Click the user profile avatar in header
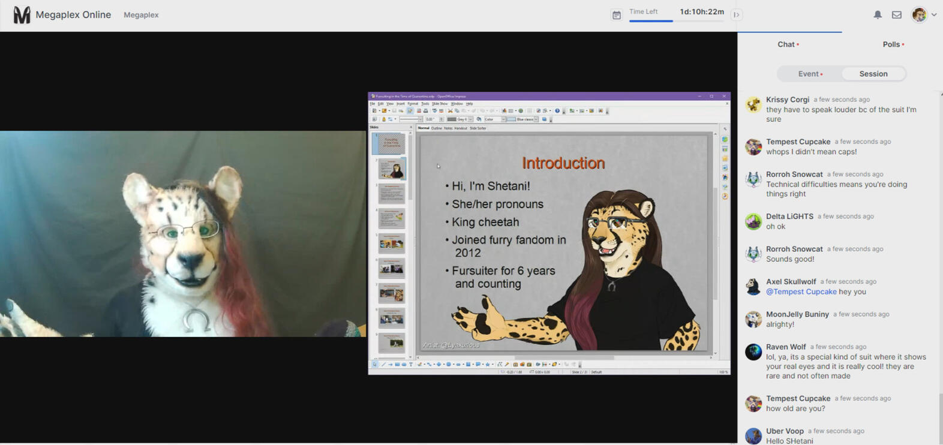943x445 pixels. (x=918, y=15)
